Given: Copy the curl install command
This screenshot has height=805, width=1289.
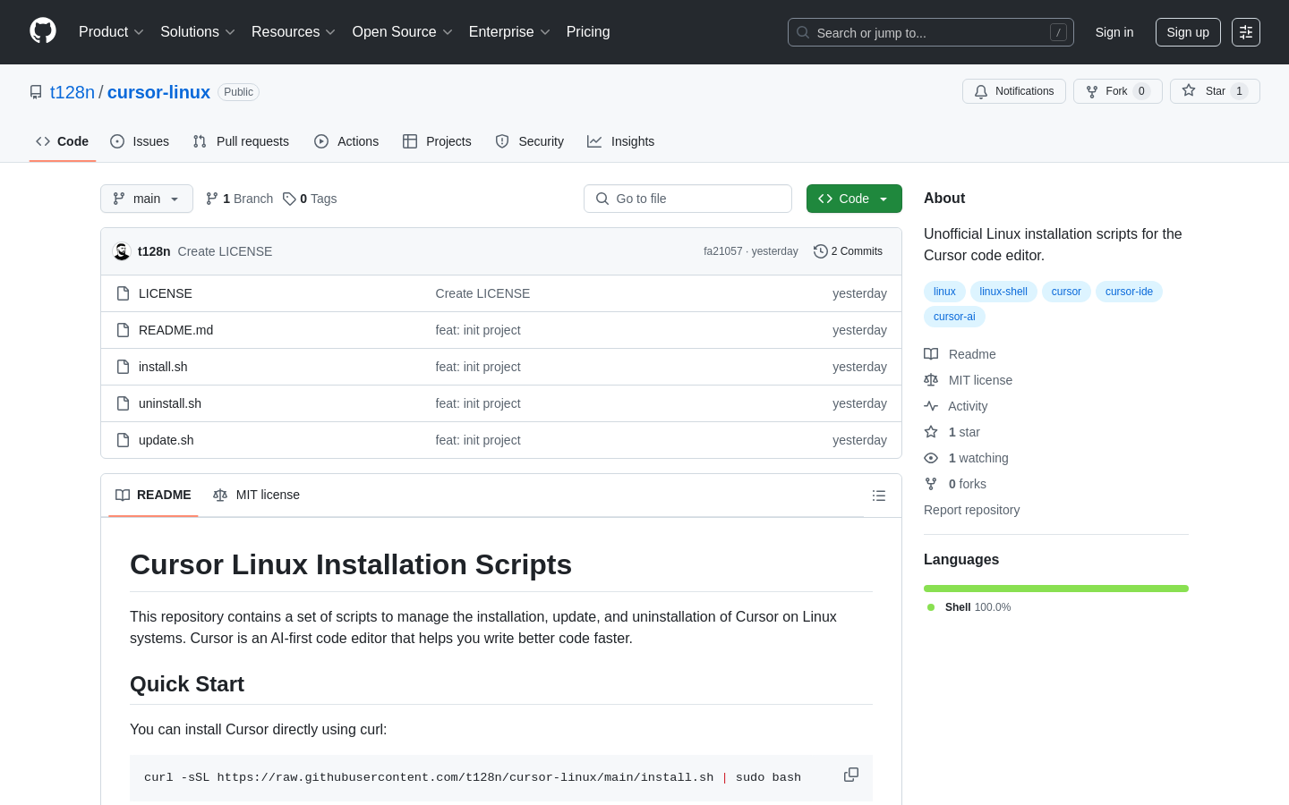Looking at the screenshot, I should pos(851,775).
